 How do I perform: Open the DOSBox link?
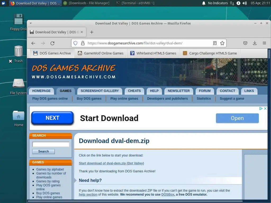[x=168, y=195]
